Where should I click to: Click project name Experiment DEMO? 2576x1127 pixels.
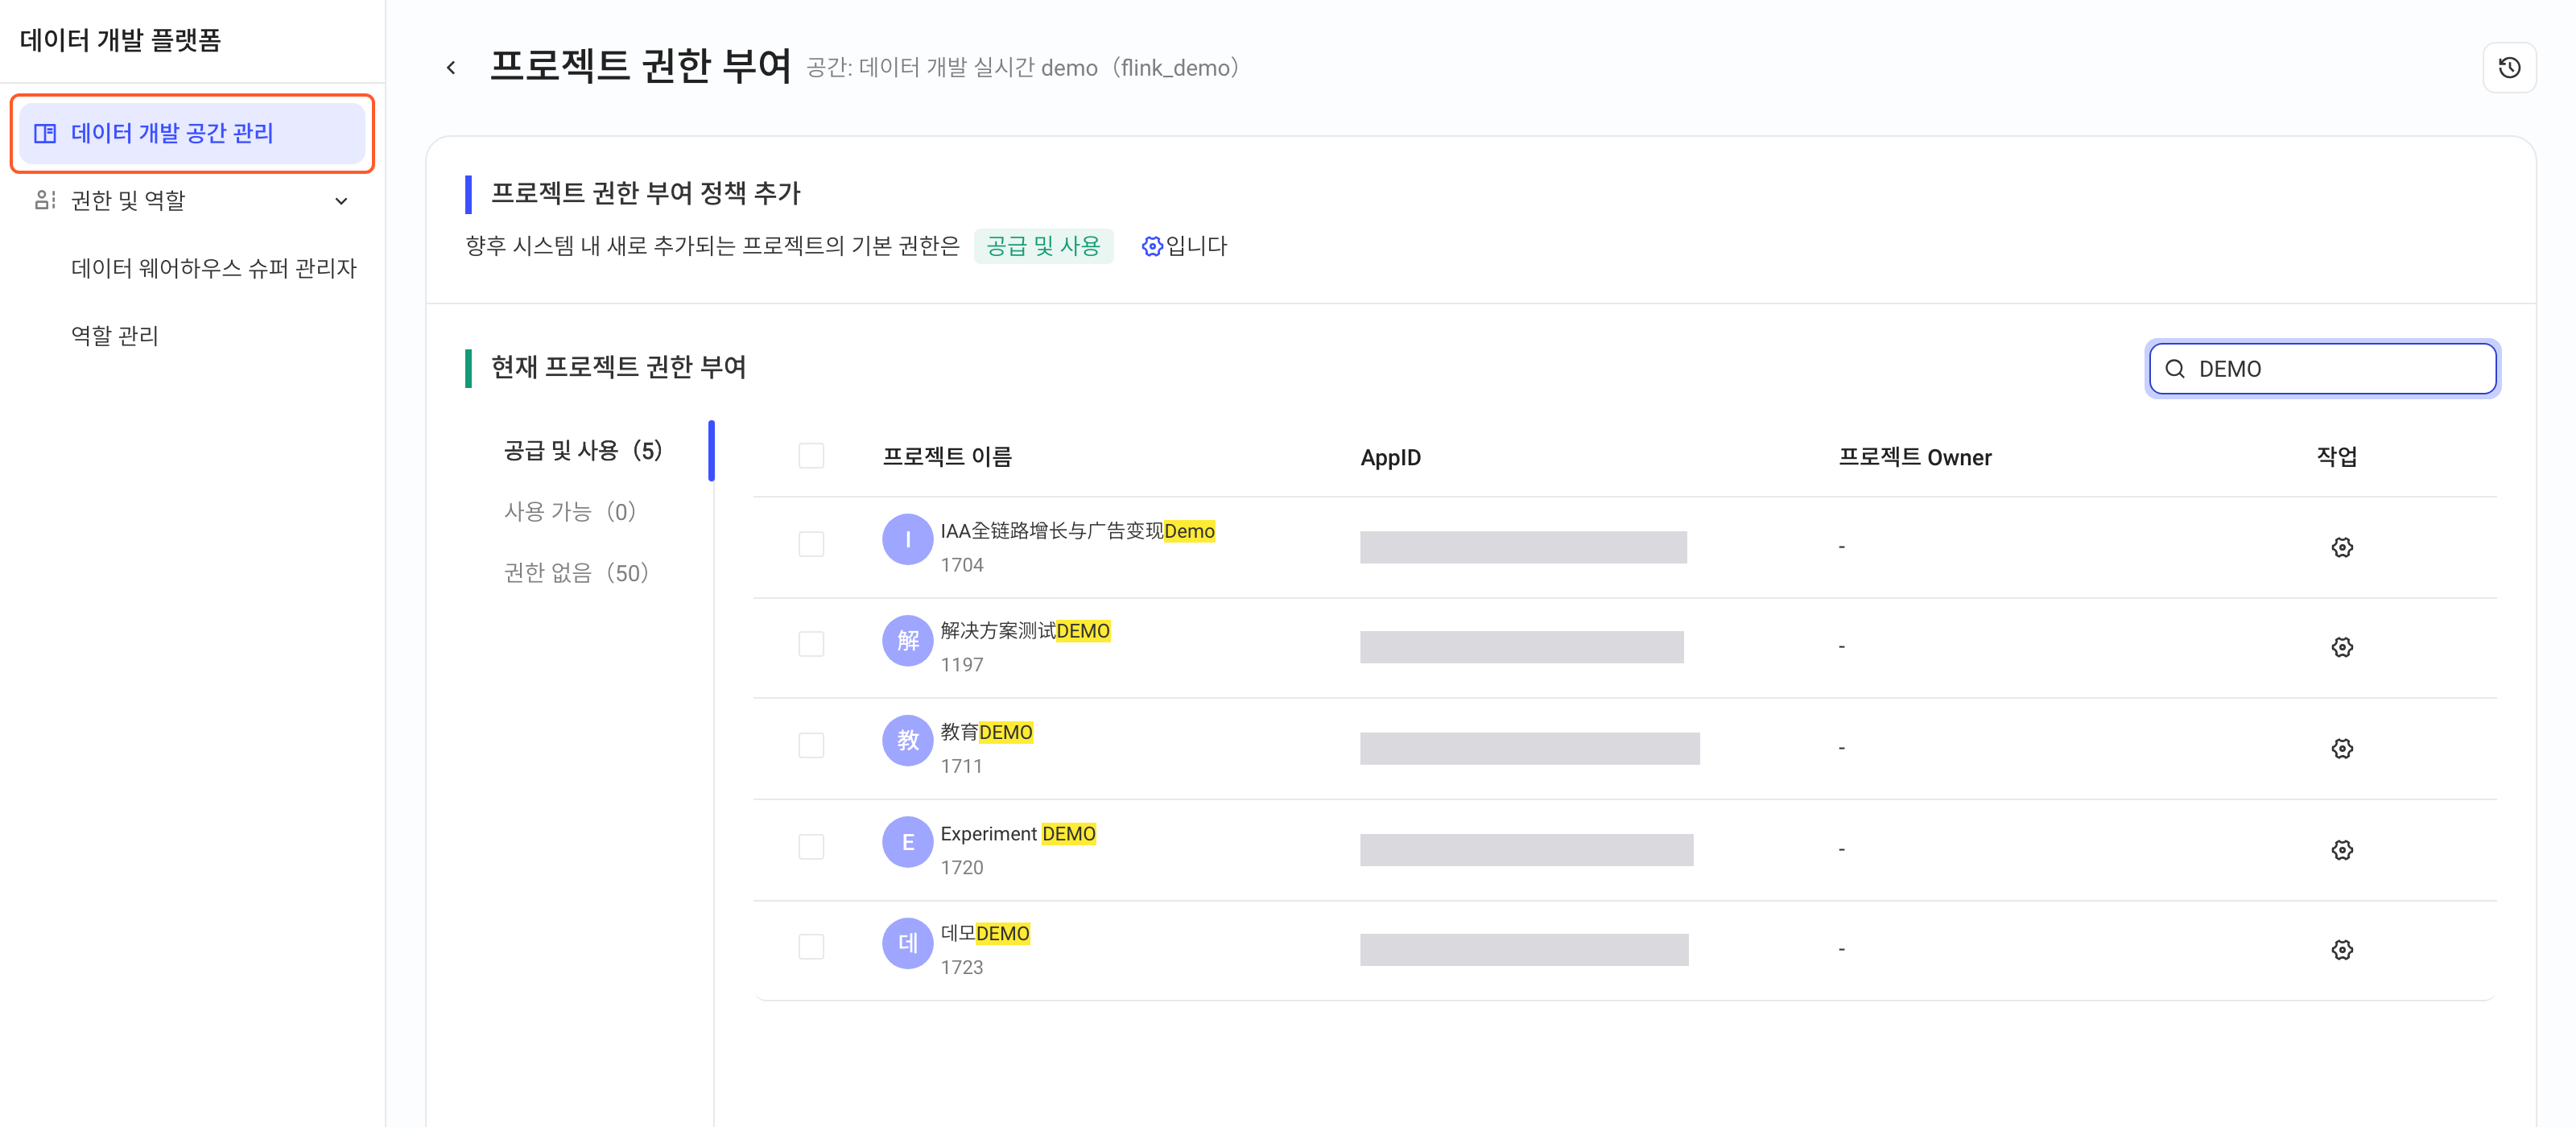[1018, 834]
